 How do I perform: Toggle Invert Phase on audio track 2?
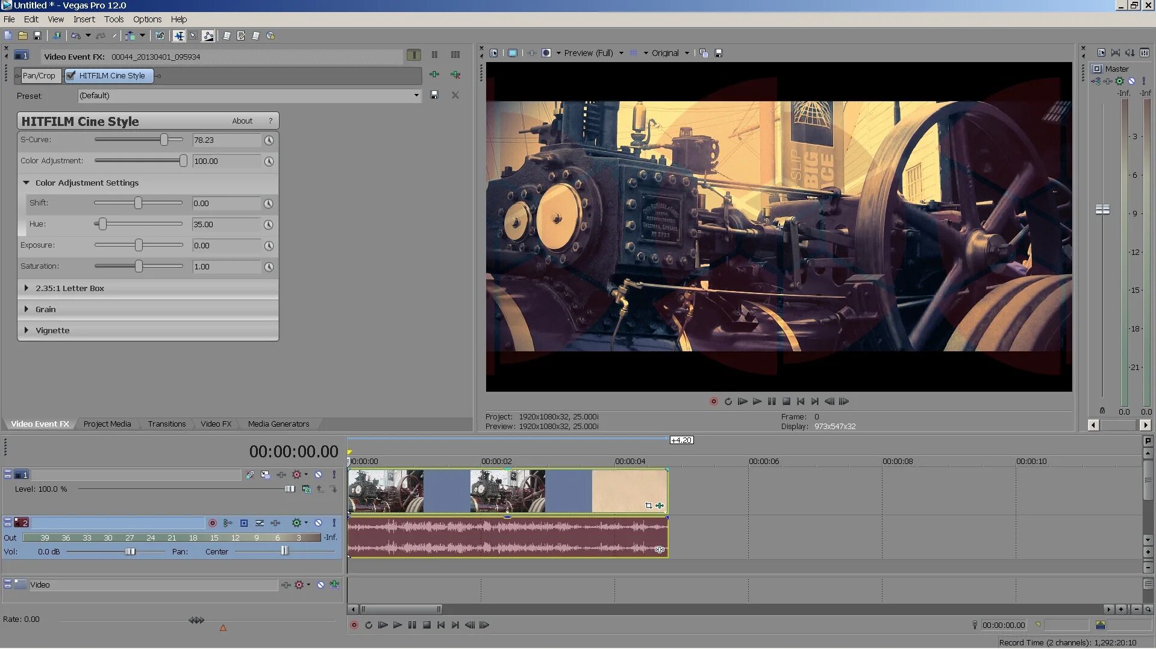243,523
